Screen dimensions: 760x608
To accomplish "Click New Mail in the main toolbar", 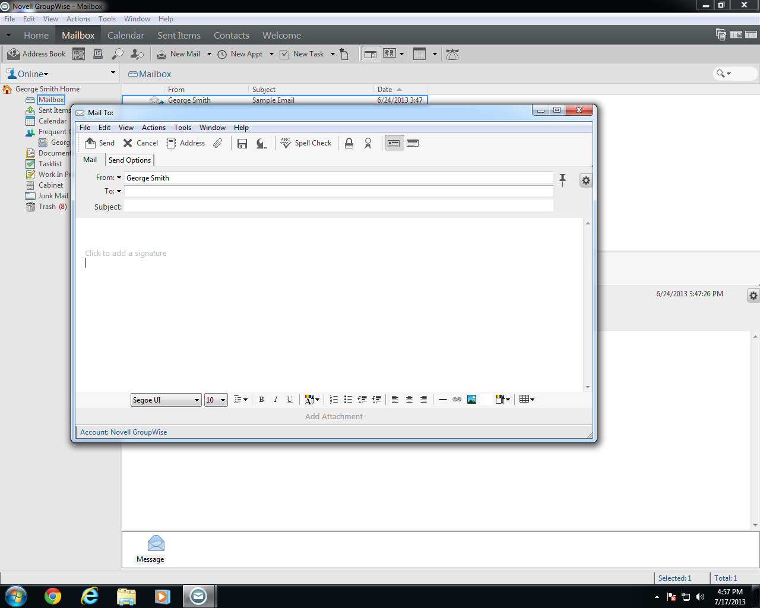I will [x=178, y=54].
